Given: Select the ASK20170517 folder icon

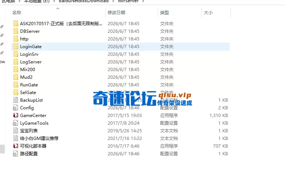Looking at the screenshot, I should (16, 24).
